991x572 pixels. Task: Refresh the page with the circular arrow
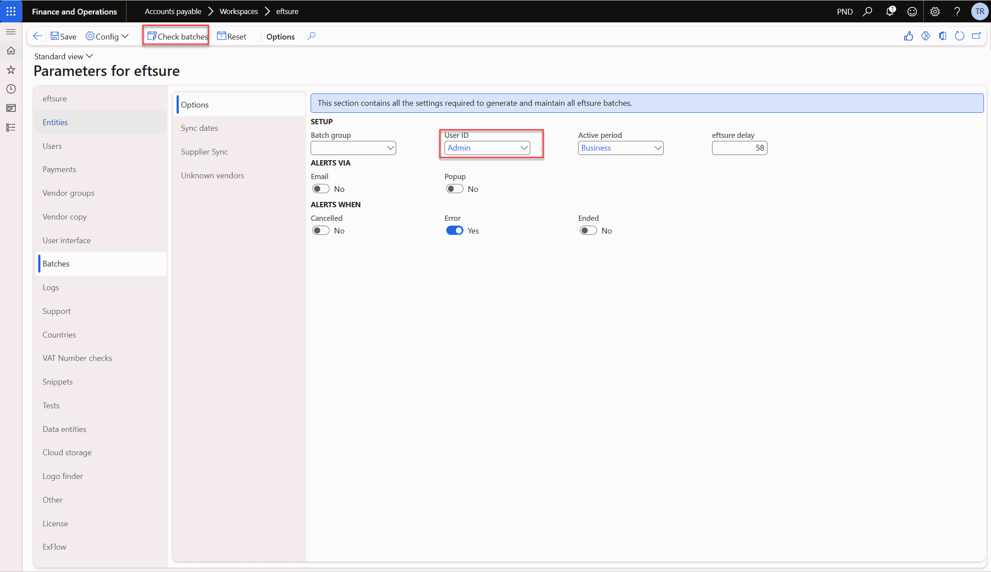(960, 36)
